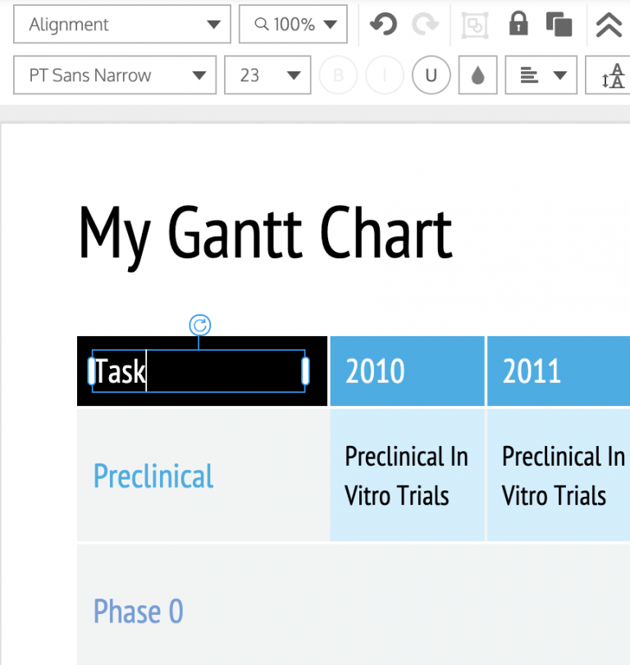Open the text alignment options menu
630x665 pixels.
click(541, 75)
